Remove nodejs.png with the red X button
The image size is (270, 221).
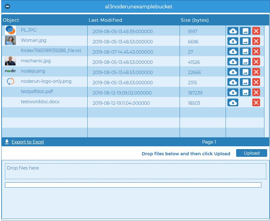click(256, 72)
